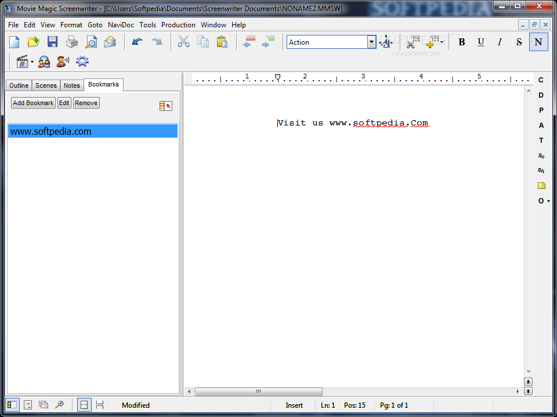Select Transition element T in right sidebar
This screenshot has height=417, width=557.
click(541, 141)
